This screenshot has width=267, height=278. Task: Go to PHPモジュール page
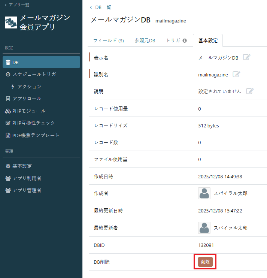[28, 111]
